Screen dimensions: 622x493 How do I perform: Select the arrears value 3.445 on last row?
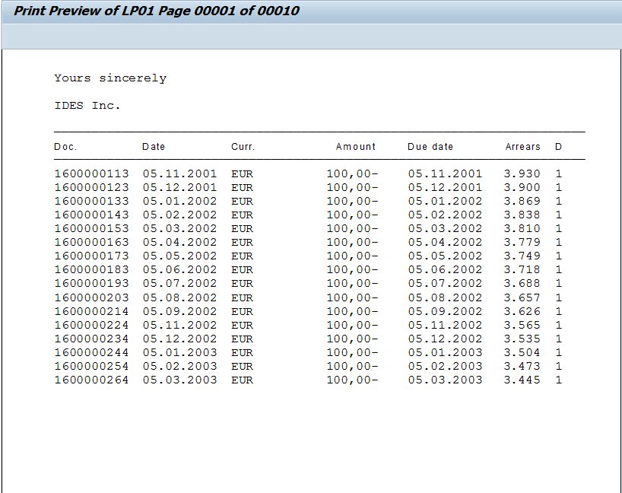(x=524, y=380)
